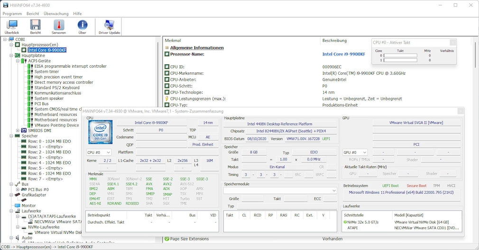Expand the SMBIOS DMI node
Image resolution: width=479 pixels, height=250 pixels.
coord(18,131)
